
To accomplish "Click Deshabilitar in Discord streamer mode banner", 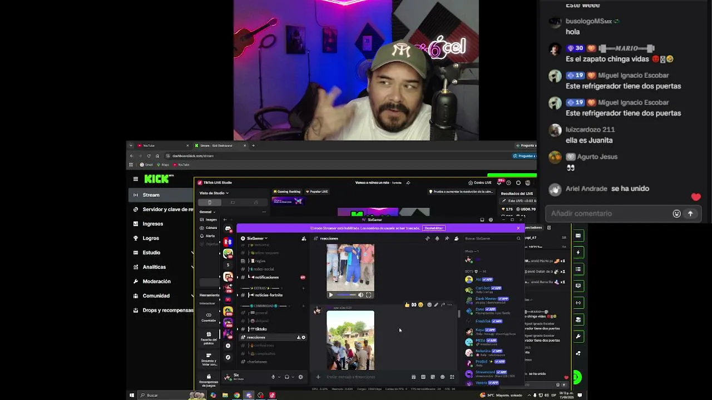I will [x=433, y=228].
